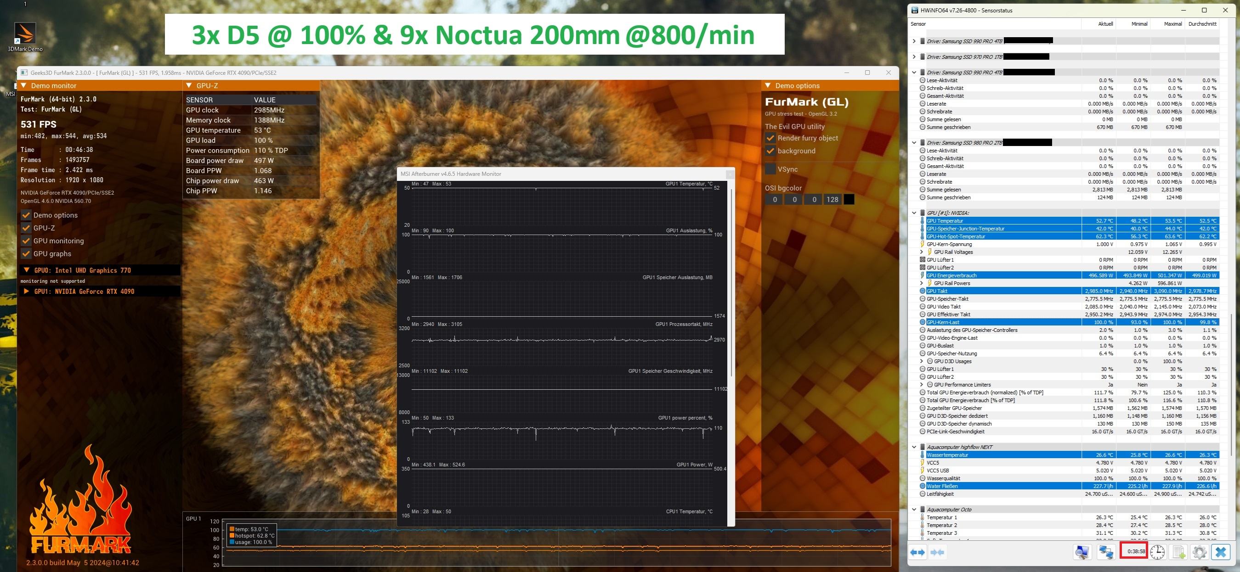Viewport: 1240px width, 572px height.
Task: Click OSI bgcolor red value field
Action: [x=775, y=200]
